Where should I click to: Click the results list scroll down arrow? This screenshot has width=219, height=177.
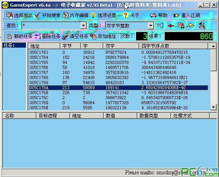[x=213, y=107]
